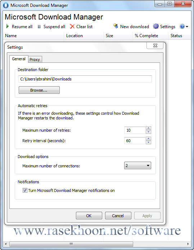
Task: Click the Name column header
Action: [x=33, y=36]
